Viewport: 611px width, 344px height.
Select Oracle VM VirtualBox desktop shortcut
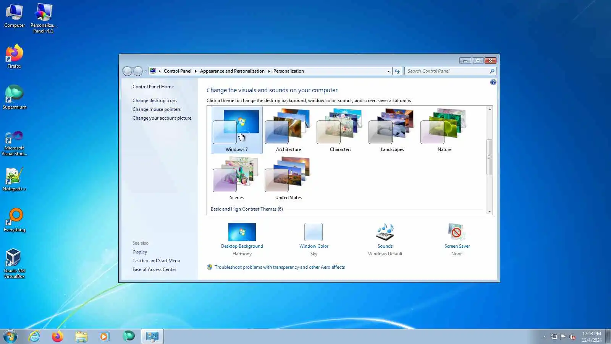click(x=15, y=263)
